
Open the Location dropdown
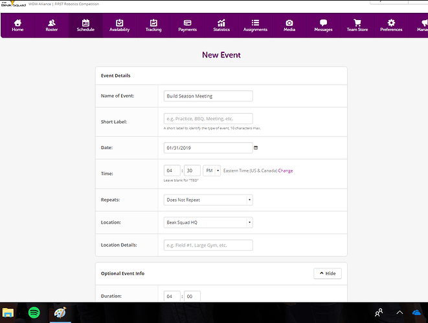point(208,222)
